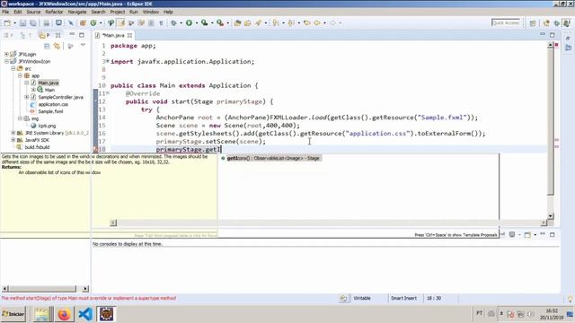Open the Navigate menu

77,12
